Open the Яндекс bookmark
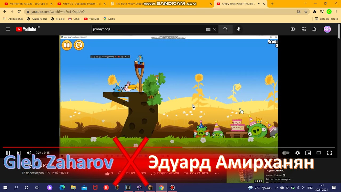341x192 pixels. point(58,19)
